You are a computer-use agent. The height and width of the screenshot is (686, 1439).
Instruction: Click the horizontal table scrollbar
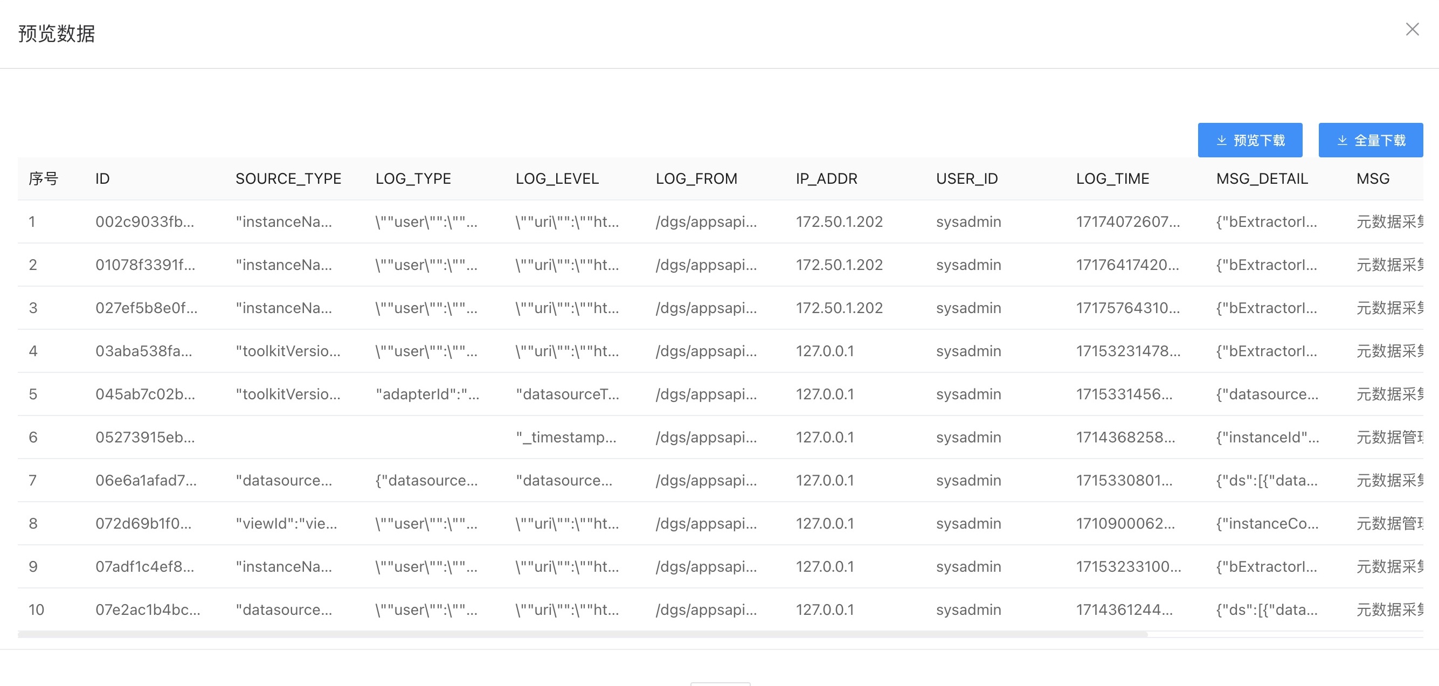[582, 635]
